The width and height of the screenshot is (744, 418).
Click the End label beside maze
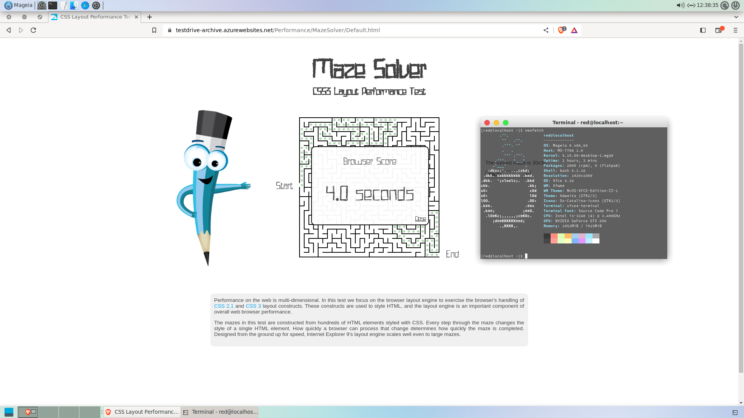click(x=452, y=254)
